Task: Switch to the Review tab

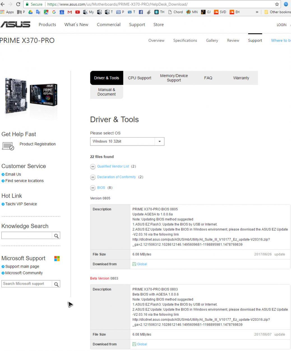Action: (x=233, y=40)
